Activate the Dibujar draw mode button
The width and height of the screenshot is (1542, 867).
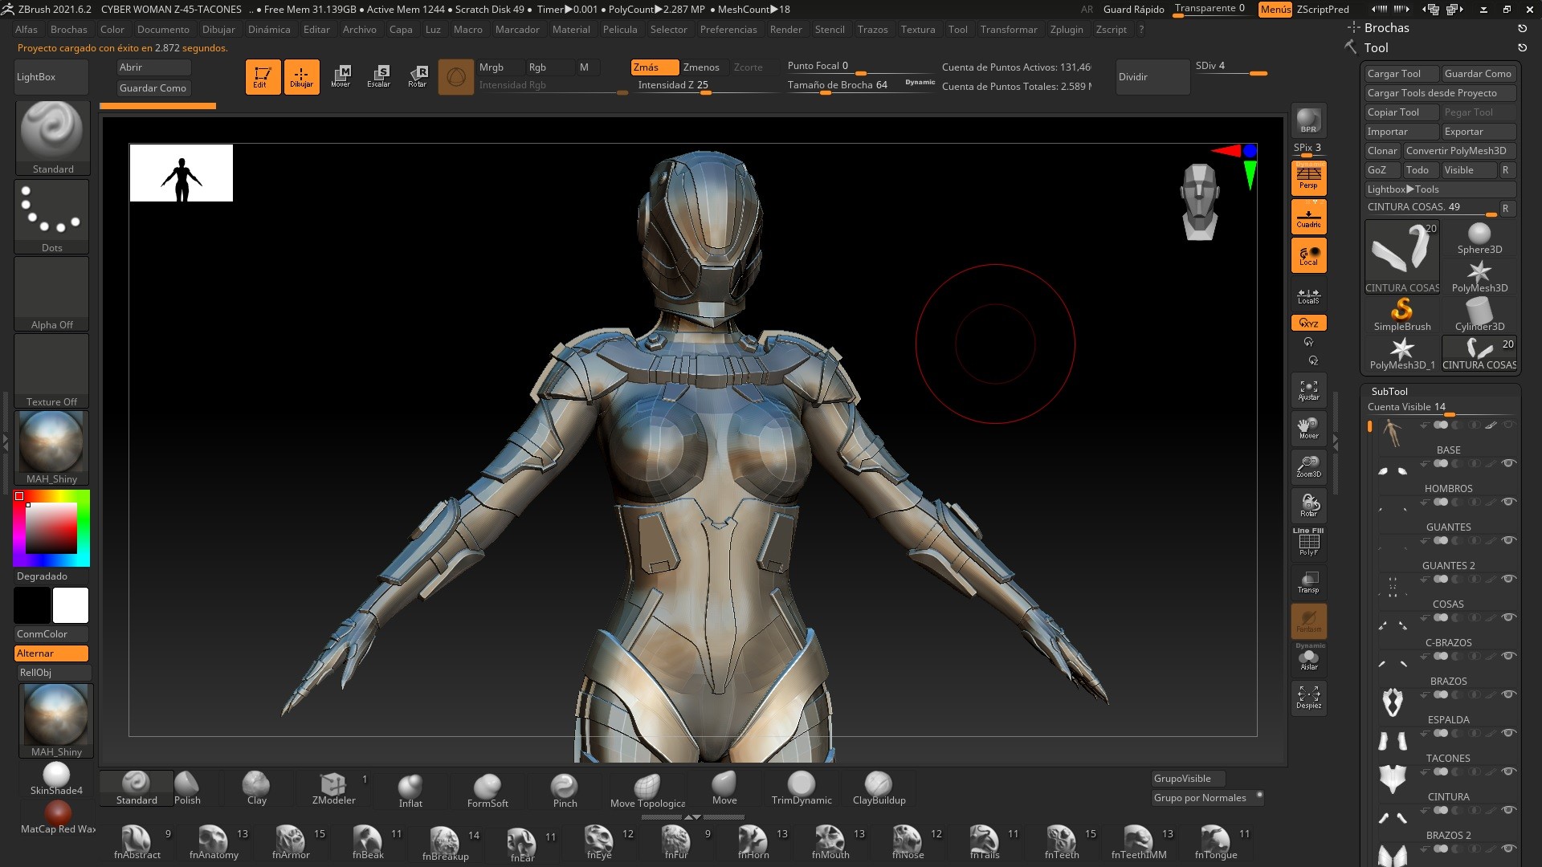pos(301,77)
